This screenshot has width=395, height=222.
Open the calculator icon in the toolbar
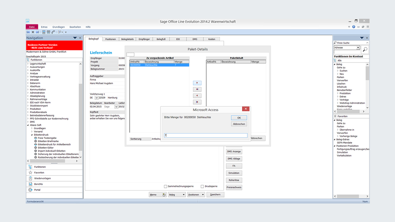(44, 32)
